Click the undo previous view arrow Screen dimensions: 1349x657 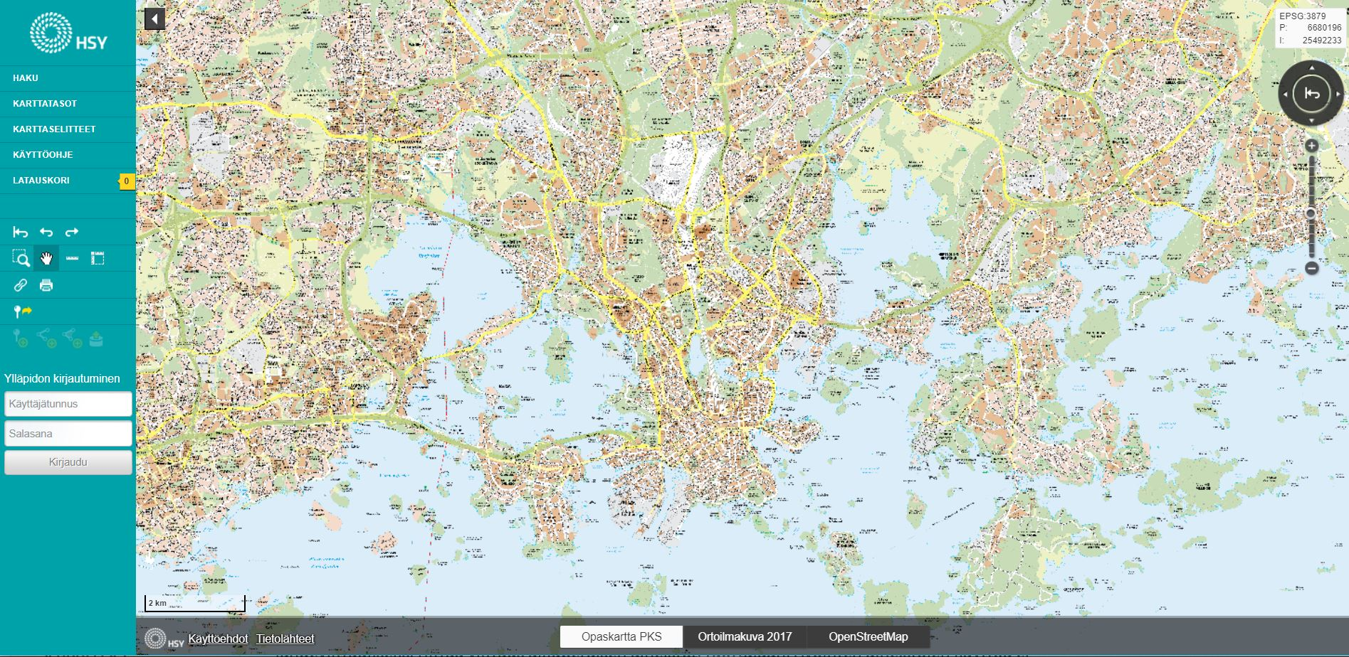click(x=46, y=232)
